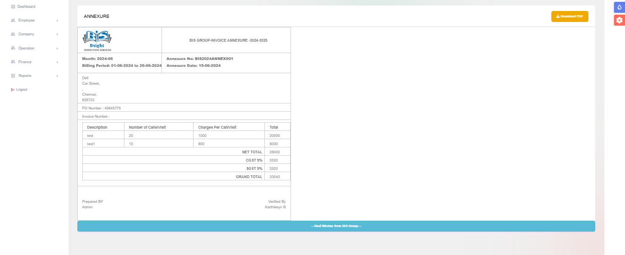Click the red Logout icon
The width and height of the screenshot is (625, 255).
[13, 90]
